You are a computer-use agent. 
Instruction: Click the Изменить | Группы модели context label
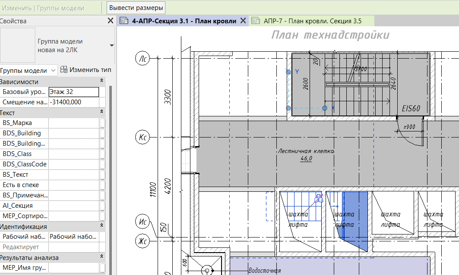point(43,8)
